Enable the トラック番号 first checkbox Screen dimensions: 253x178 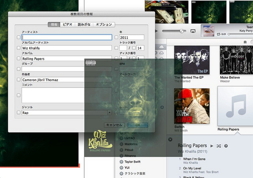click(116, 48)
